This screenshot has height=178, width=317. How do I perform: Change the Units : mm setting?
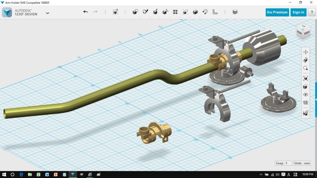302,163
